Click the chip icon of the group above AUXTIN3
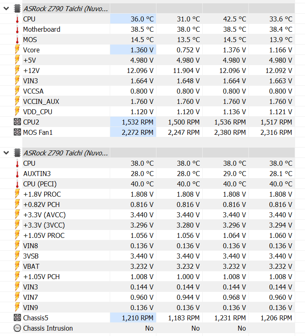 17,153
